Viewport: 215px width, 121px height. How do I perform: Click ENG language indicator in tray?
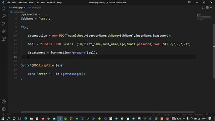pyautogui.click(x=204, y=119)
